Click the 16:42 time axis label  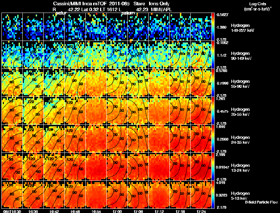54,211
